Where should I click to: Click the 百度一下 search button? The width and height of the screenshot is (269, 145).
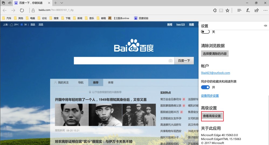184,61
